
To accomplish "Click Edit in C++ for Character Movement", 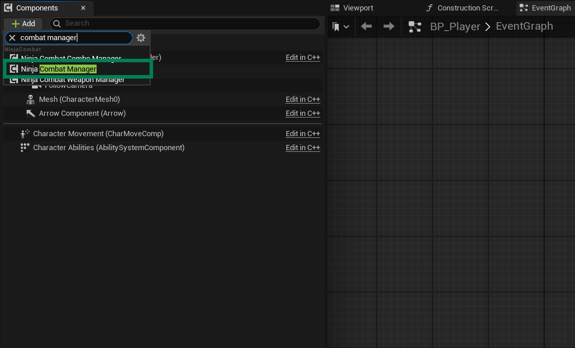I will click(303, 134).
